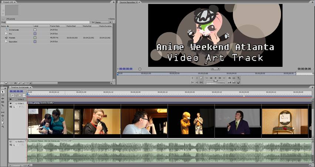
Task: Toggle Take Audio and Video button
Action: tap(238, 82)
